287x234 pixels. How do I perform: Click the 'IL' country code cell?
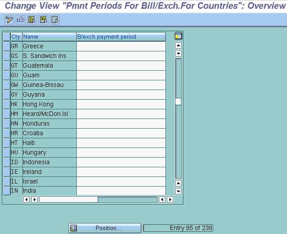17,181
